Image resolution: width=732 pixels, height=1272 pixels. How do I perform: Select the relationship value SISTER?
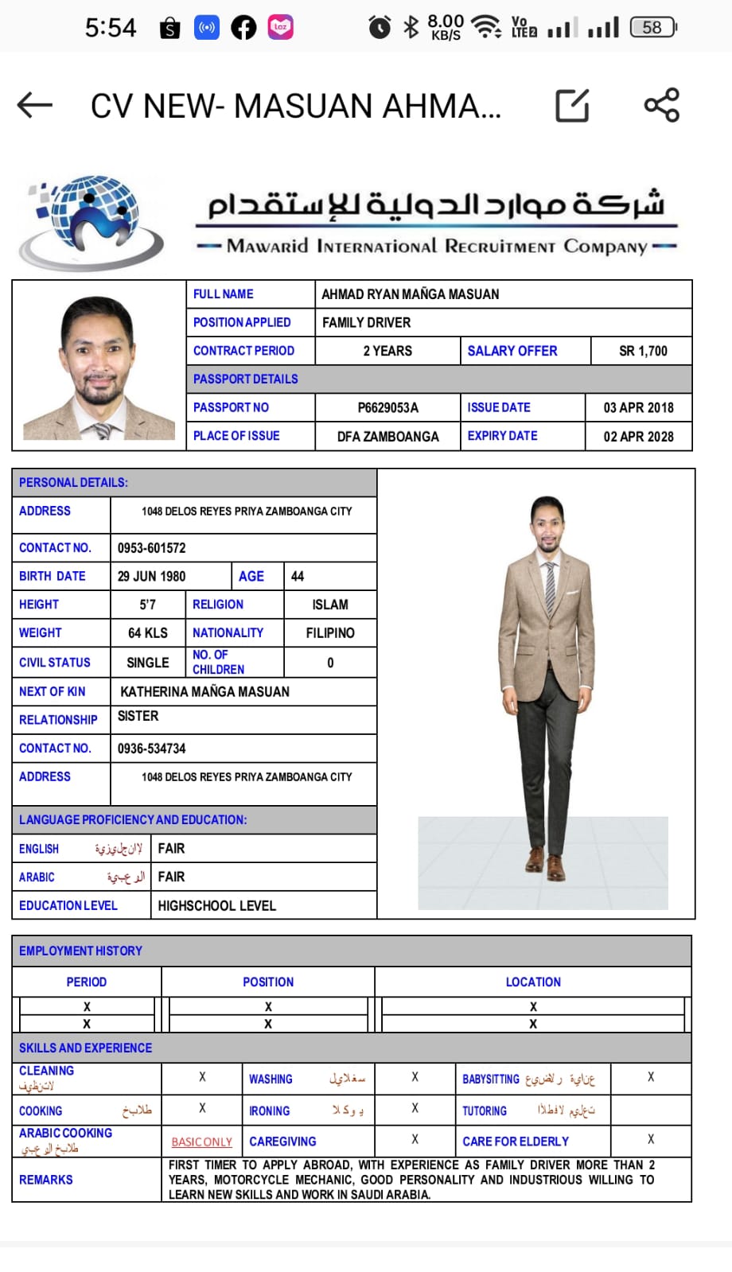coord(138,716)
